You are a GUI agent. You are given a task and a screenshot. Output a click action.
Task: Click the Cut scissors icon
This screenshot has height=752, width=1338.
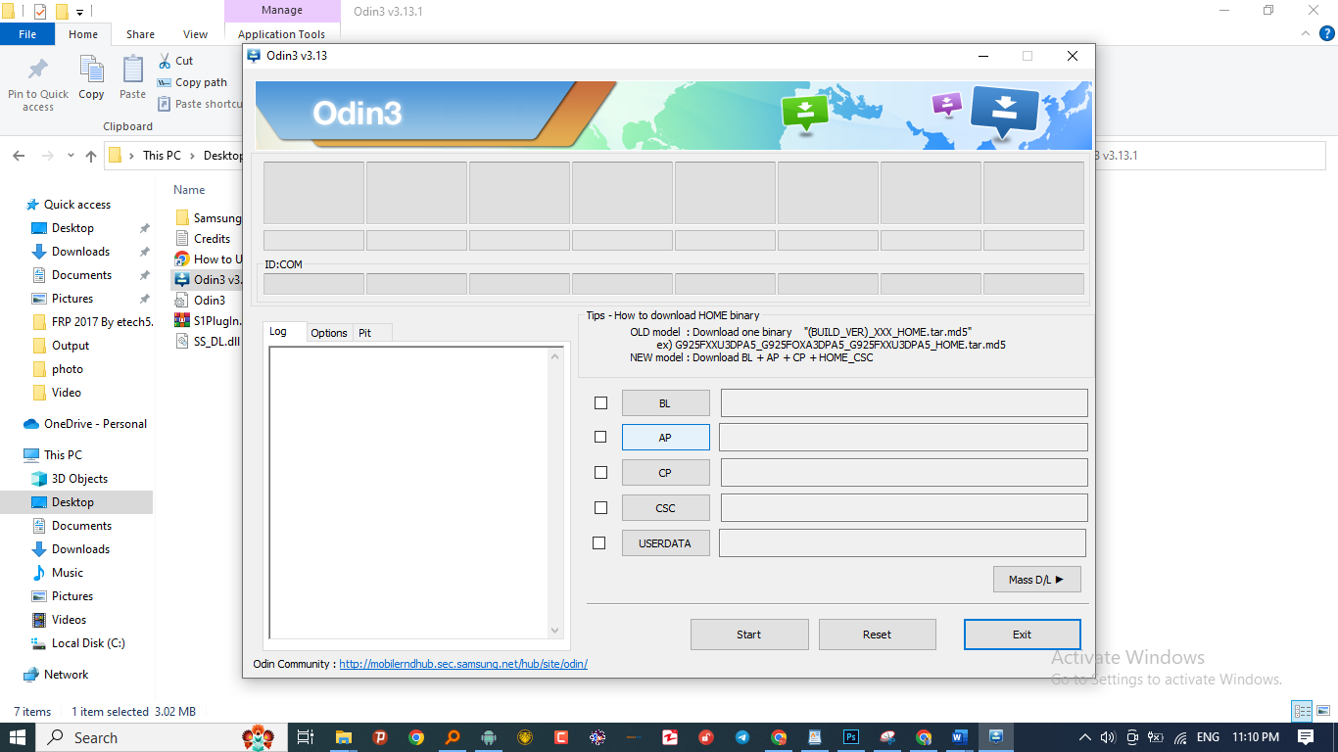165,61
